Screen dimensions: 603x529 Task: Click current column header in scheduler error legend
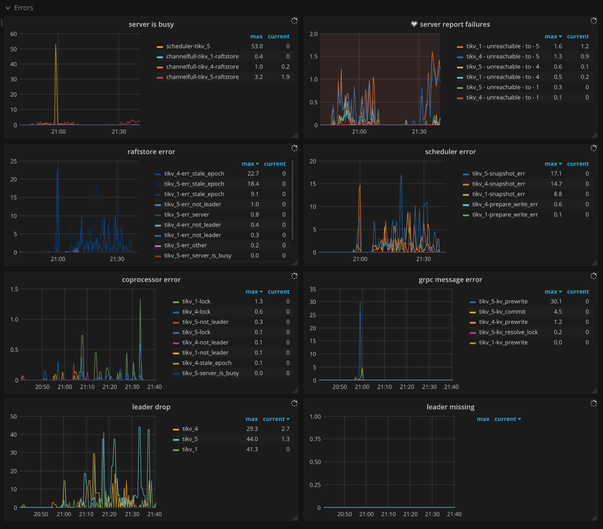point(578,164)
